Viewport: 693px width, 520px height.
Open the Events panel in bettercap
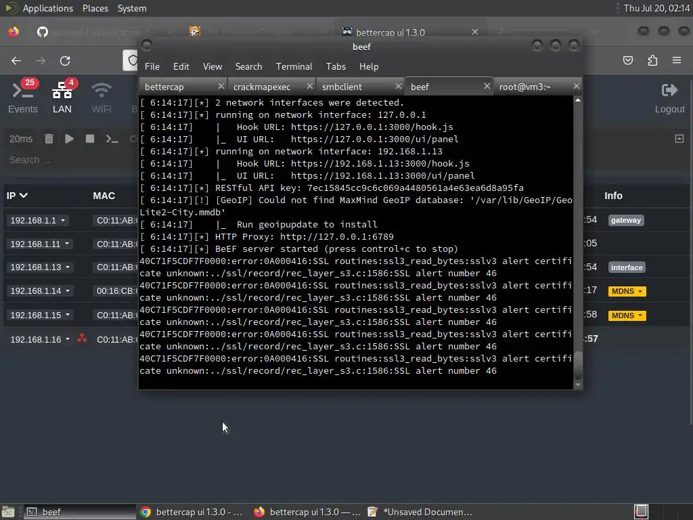pyautogui.click(x=23, y=97)
